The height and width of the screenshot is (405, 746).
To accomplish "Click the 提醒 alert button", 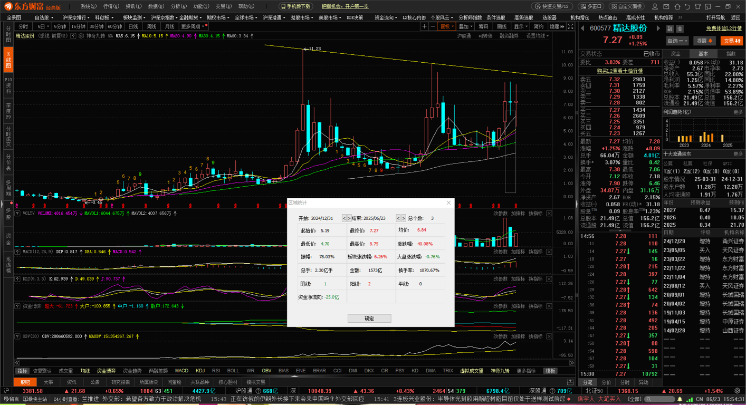I will (704, 41).
